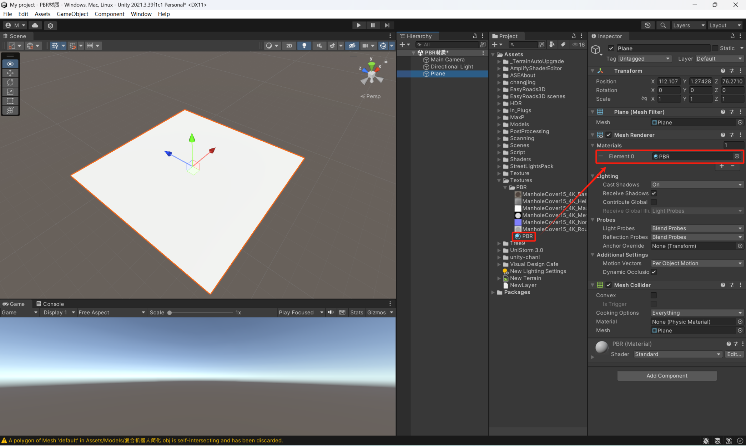Viewport: 746px width, 446px height.
Task: Select the Move tool in scene
Action: pyautogui.click(x=10, y=73)
